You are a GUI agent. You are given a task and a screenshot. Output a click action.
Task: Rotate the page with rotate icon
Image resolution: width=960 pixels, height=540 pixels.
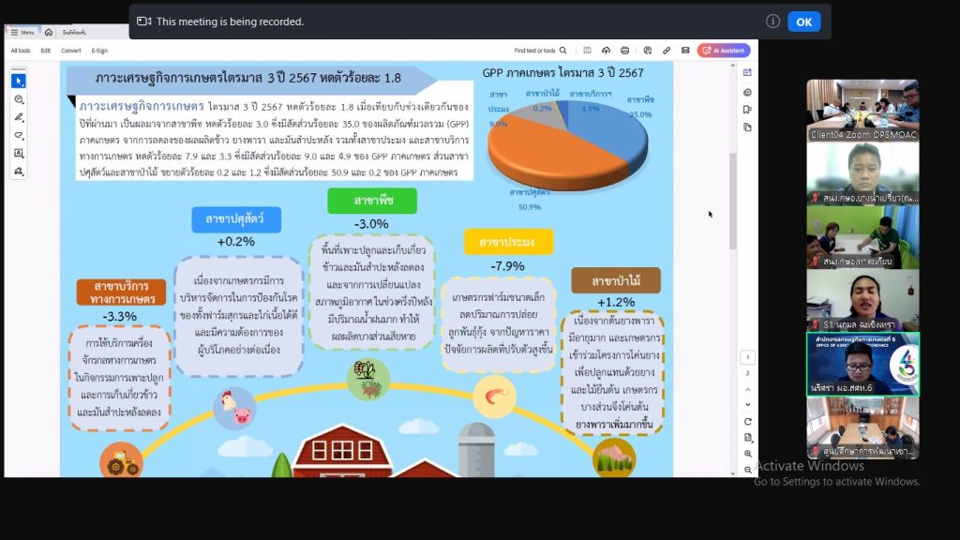click(x=747, y=422)
